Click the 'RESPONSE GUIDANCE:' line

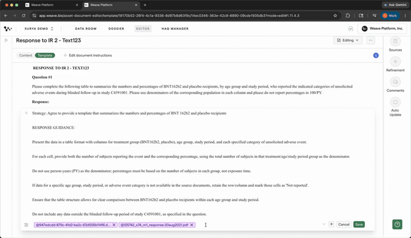(x=53, y=128)
